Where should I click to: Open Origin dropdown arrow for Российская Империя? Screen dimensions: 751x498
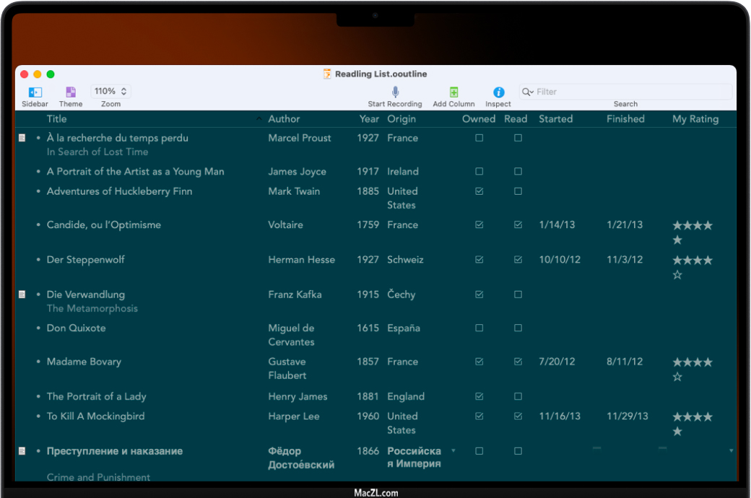tap(453, 451)
